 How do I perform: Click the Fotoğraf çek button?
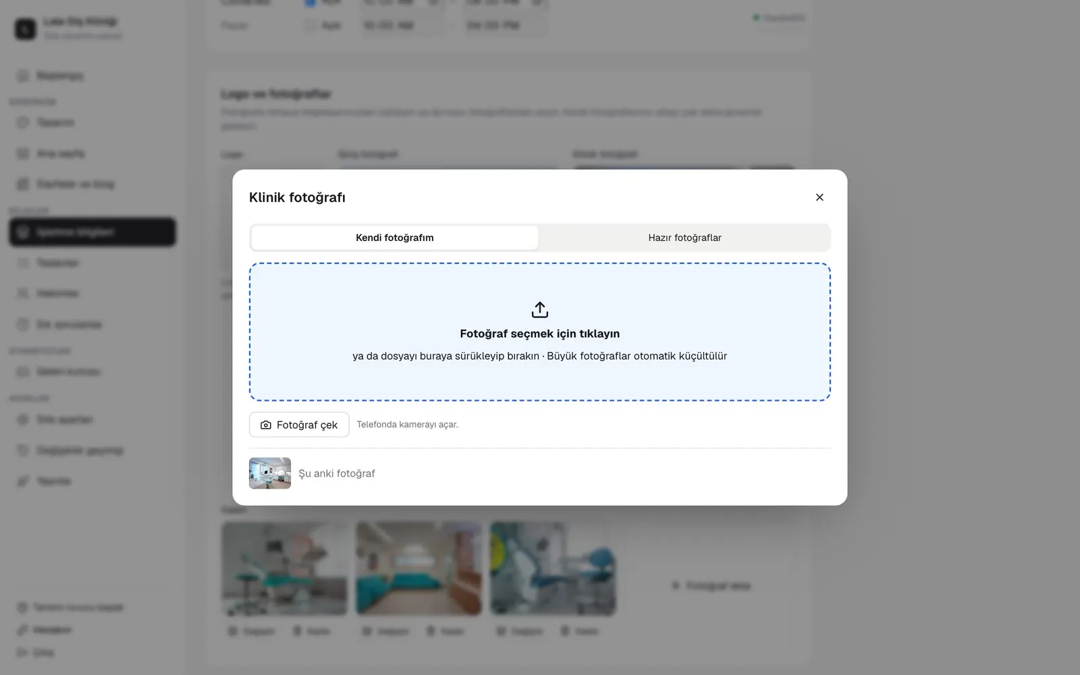pyautogui.click(x=299, y=425)
